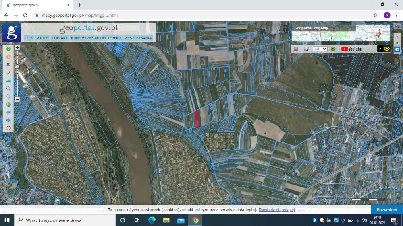Screen dimensions: 403x226
Task: Bookmark this page with star icon
Action: pyautogui.click(x=375, y=15)
